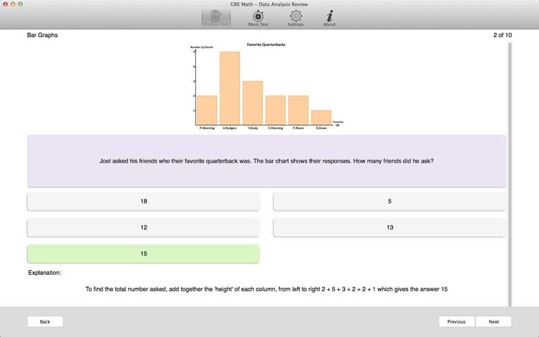Click the Back button

coord(45,321)
